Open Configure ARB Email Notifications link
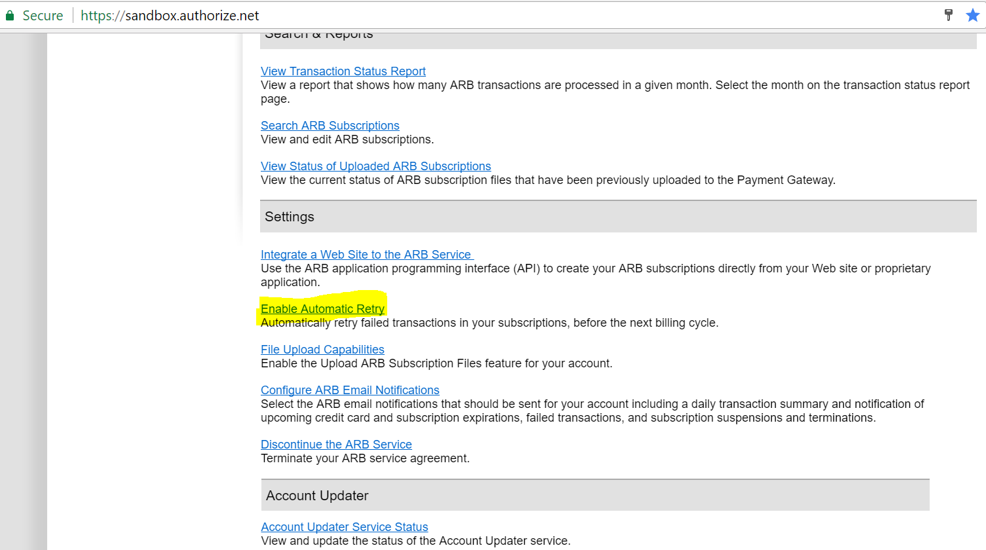 click(350, 390)
